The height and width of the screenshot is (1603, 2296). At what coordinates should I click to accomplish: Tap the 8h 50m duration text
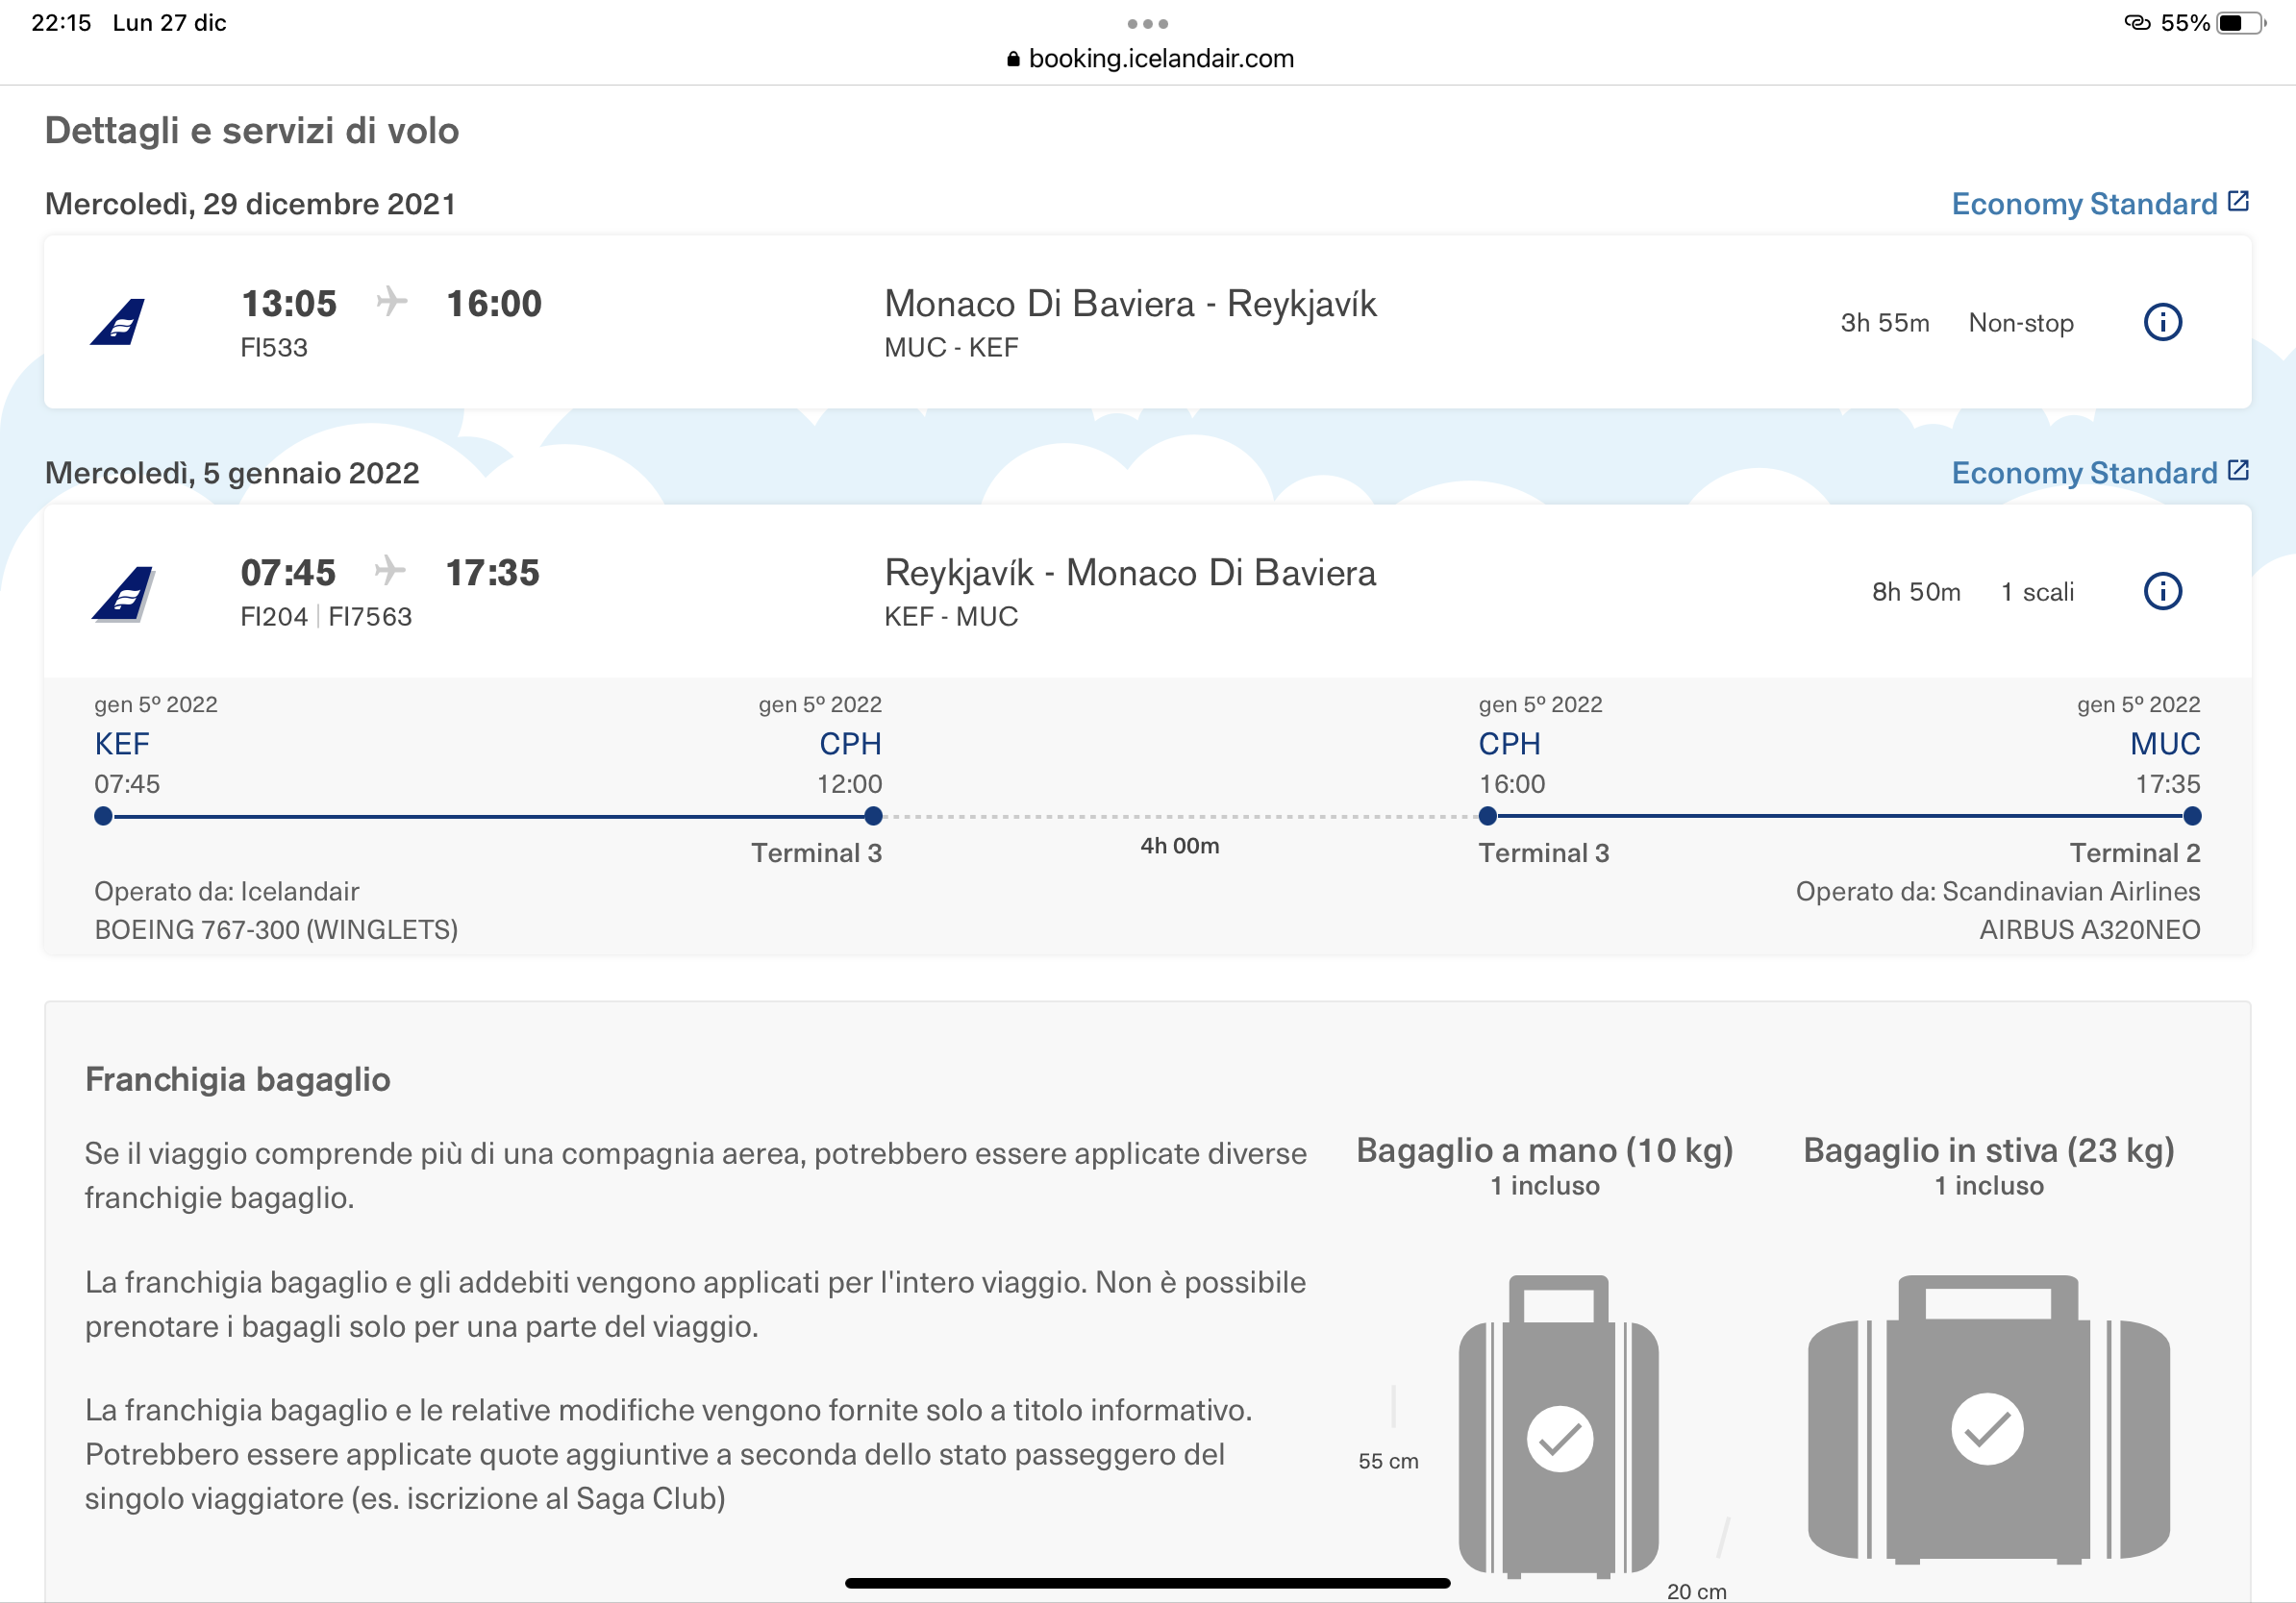(1916, 592)
